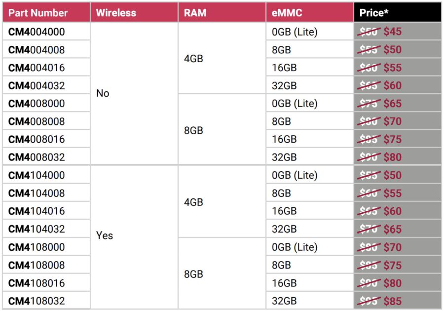Click the 4GB RAM cell for non-wireless
This screenshot has height=311, width=444.
point(222,58)
